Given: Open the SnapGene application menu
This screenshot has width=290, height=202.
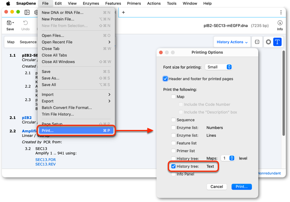Looking at the screenshot, I should tap(26, 3).
